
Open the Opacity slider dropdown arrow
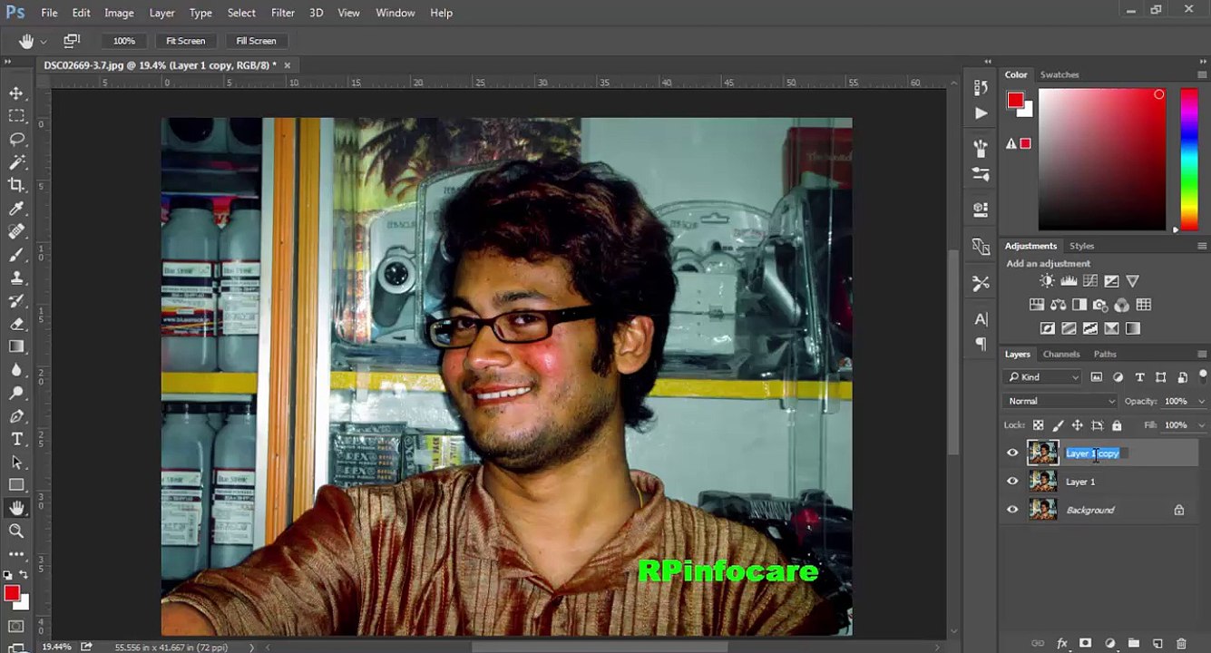[x=1202, y=401]
